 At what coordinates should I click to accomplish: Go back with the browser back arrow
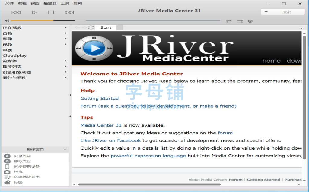click(78, 27)
